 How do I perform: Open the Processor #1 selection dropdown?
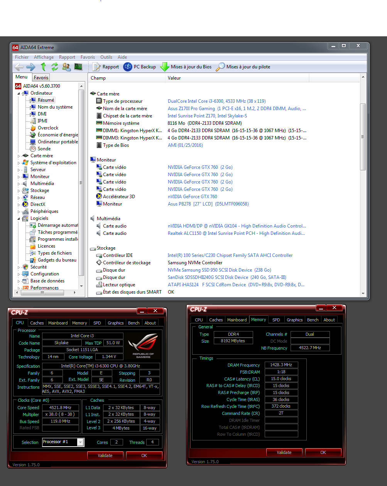click(80, 442)
